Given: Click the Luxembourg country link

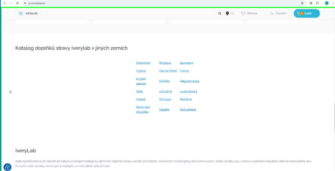Looking at the screenshot, I should click(188, 91).
